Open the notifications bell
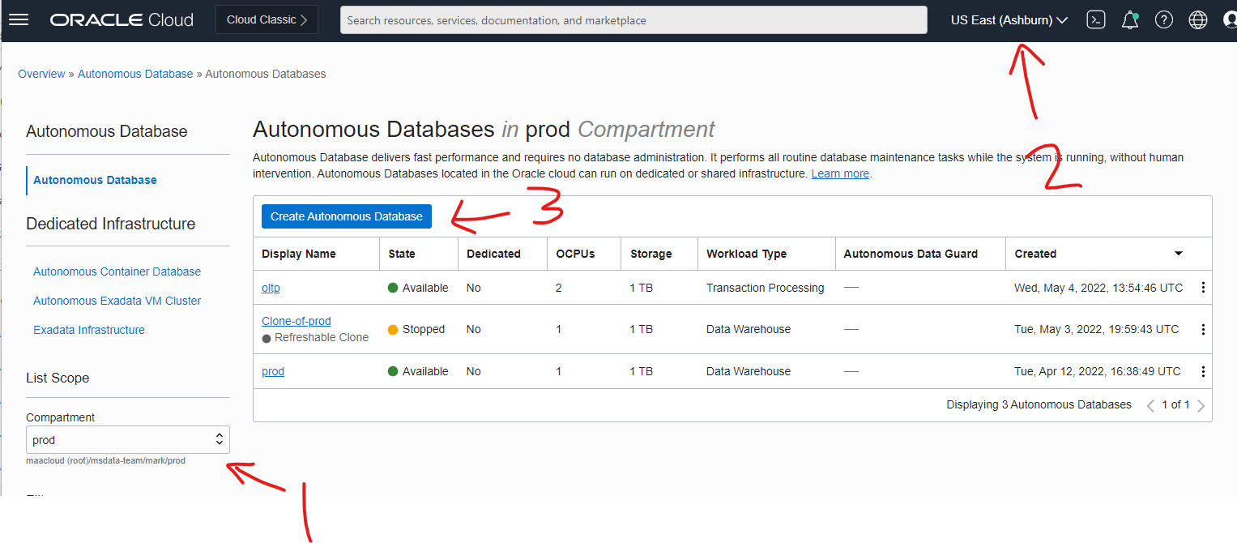The width and height of the screenshot is (1237, 543). click(1129, 20)
